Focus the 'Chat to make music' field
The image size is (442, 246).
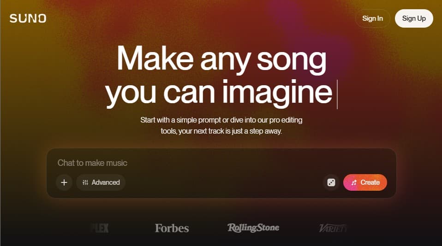[x=221, y=163]
